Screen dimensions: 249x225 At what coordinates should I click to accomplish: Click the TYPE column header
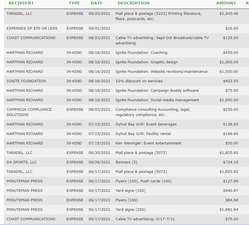point(74,3)
